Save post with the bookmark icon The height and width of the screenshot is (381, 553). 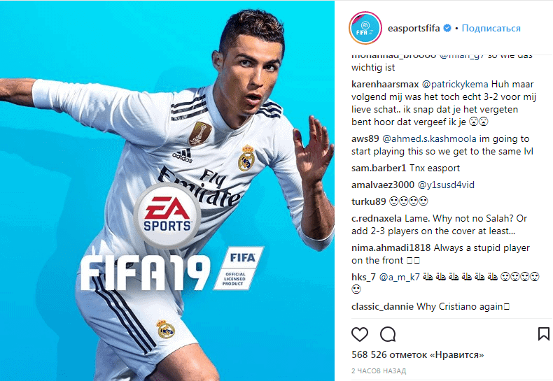pos(543,334)
